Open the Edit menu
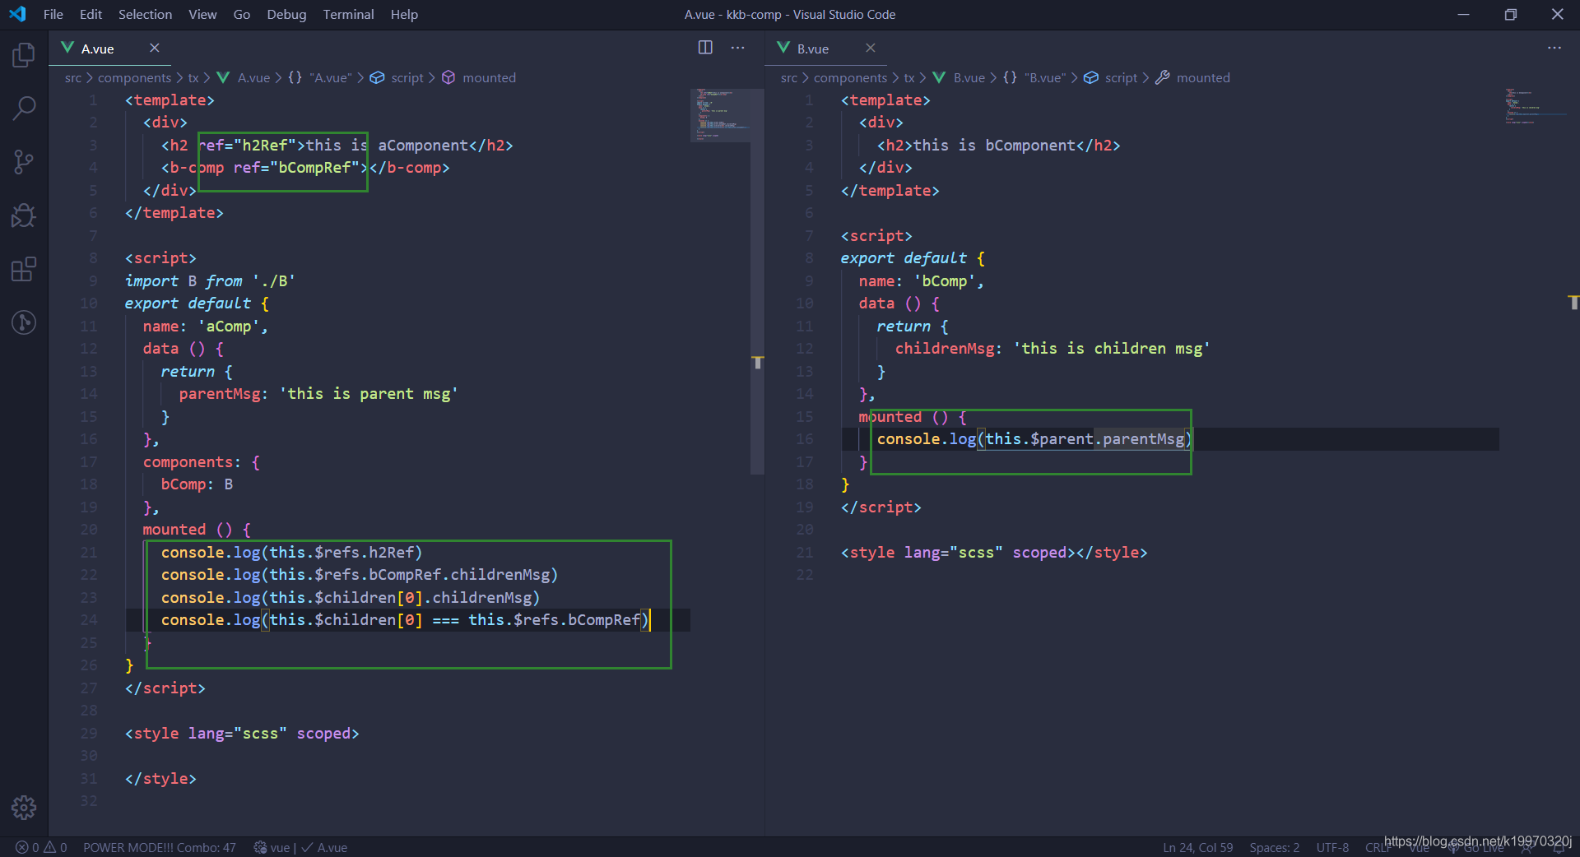 point(91,14)
